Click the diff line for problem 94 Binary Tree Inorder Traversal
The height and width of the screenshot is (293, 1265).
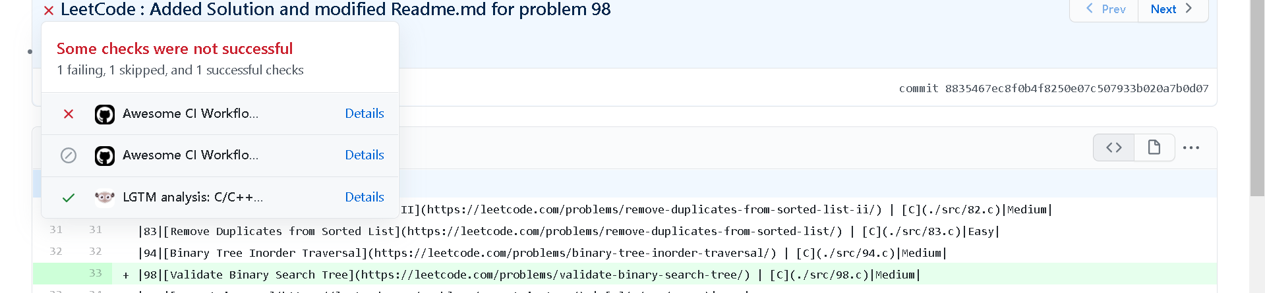(x=625, y=253)
